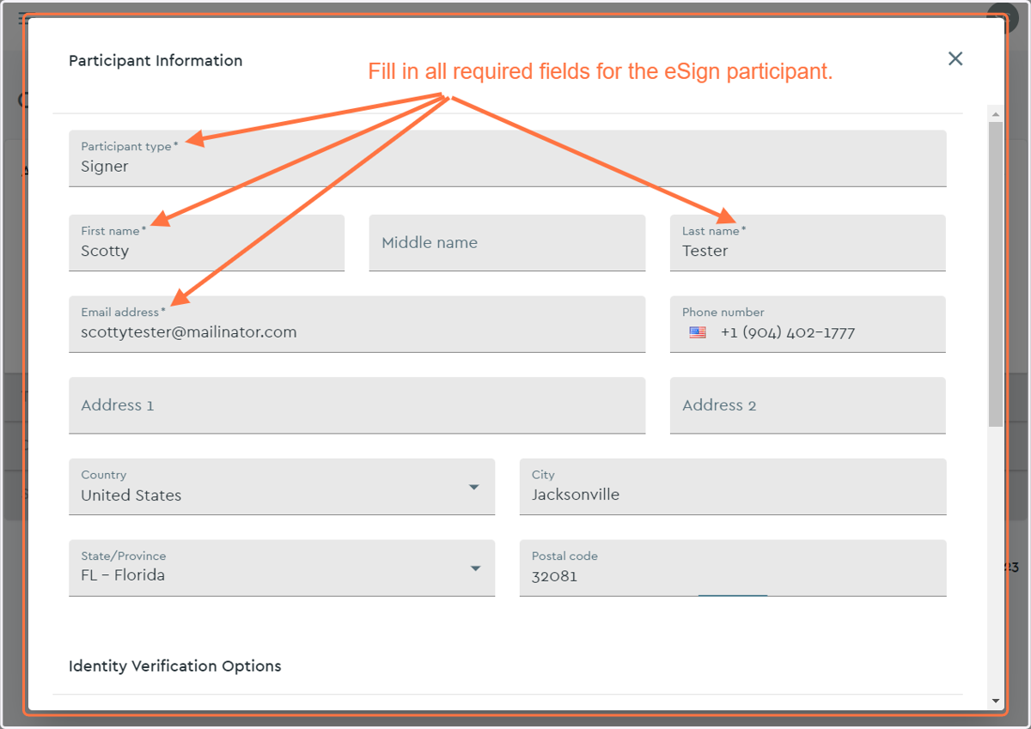Click the Middle name field
This screenshot has width=1031, height=729.
[x=507, y=243]
